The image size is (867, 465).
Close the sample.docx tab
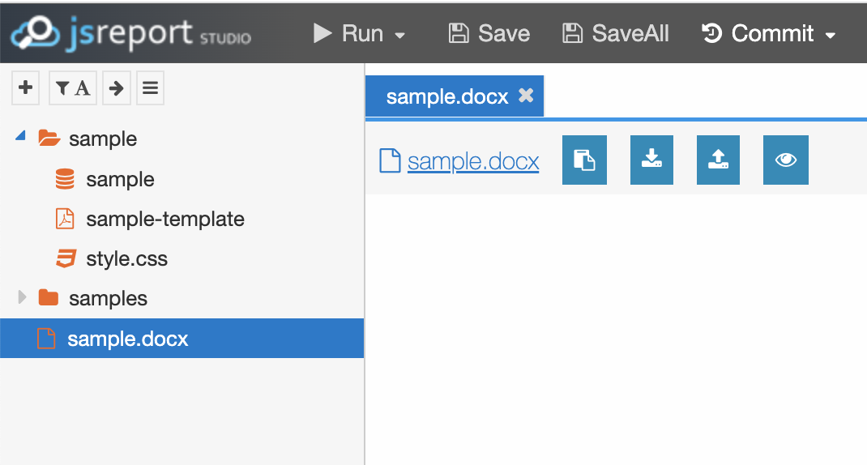[526, 96]
